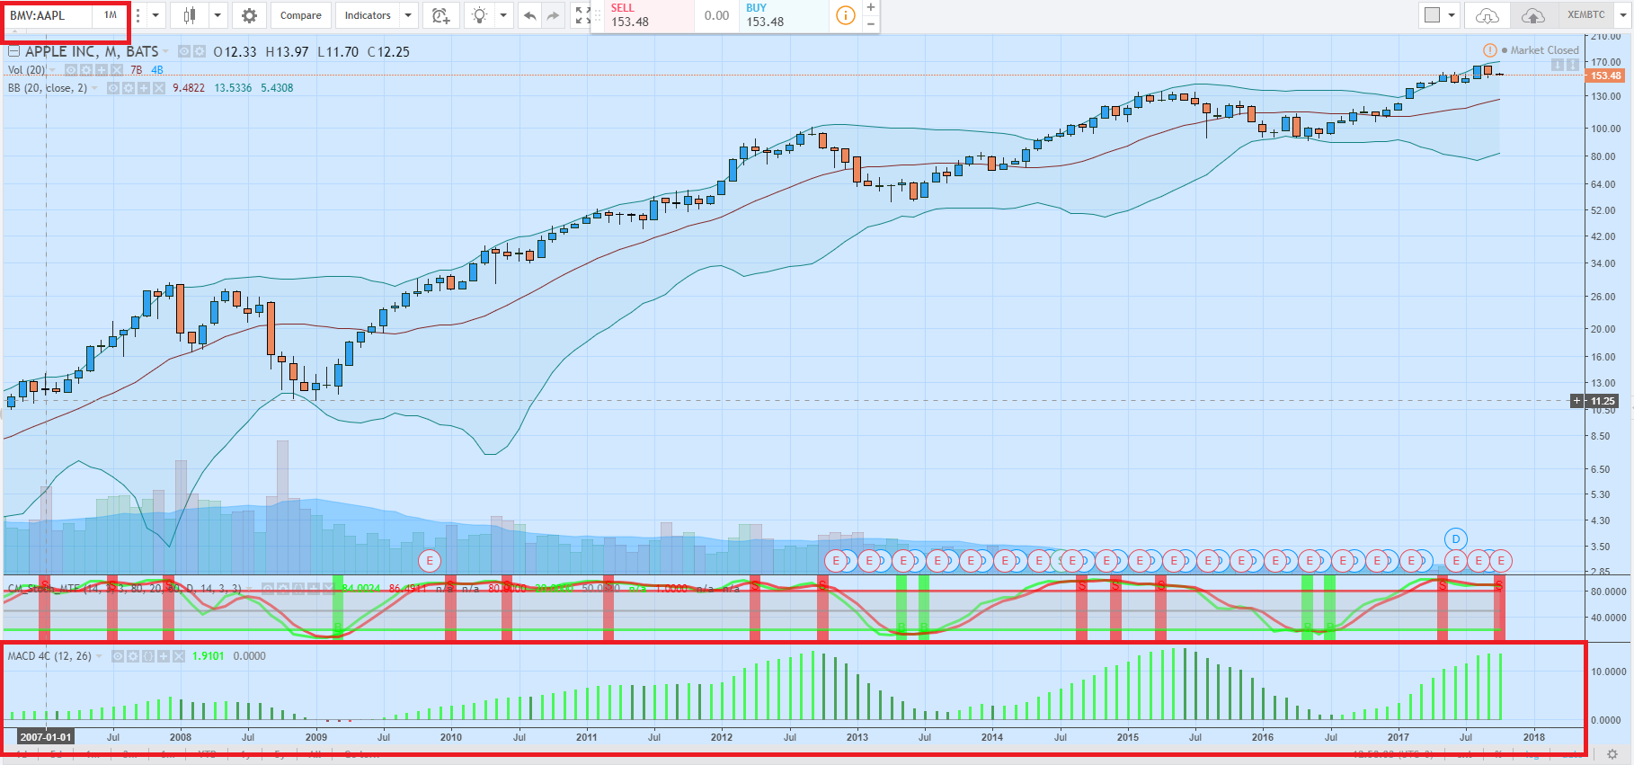Screen dimensions: 1634x765
Task: Click the Market Closed warning icon
Action: [x=1489, y=50]
